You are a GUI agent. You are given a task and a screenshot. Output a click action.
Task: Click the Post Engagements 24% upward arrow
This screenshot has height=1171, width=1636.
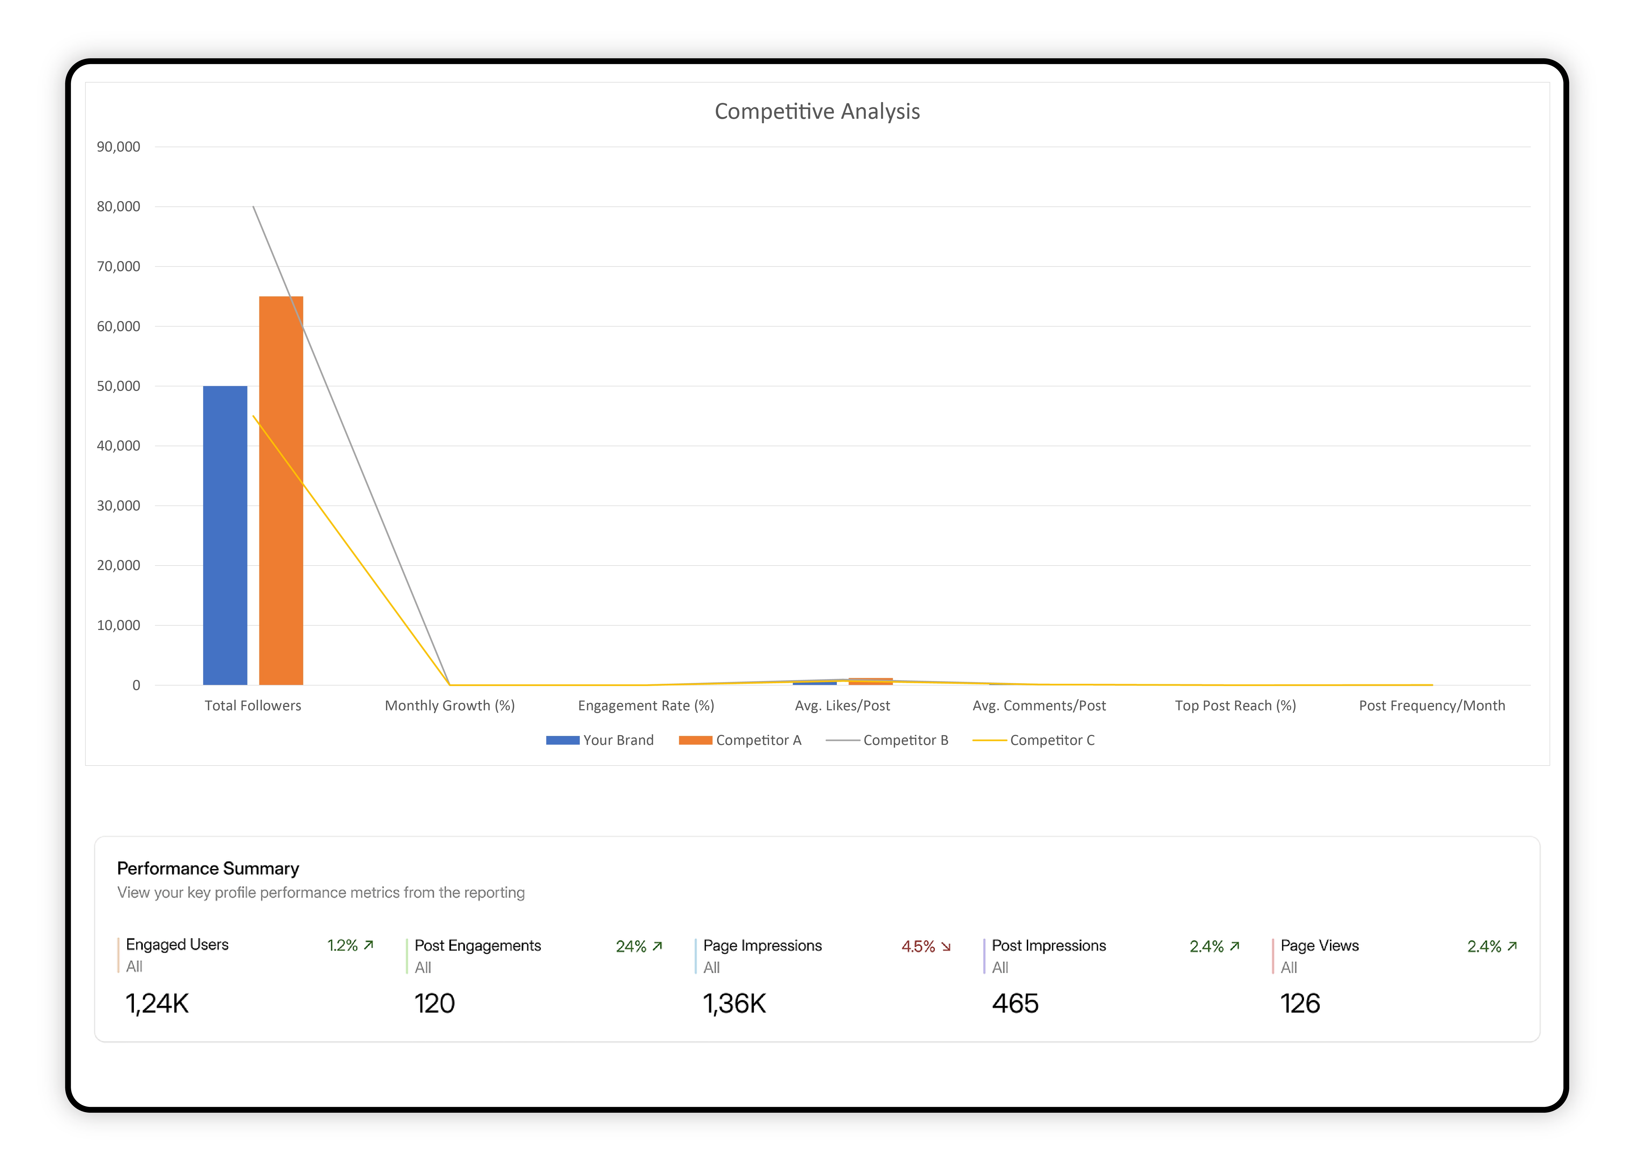(657, 946)
